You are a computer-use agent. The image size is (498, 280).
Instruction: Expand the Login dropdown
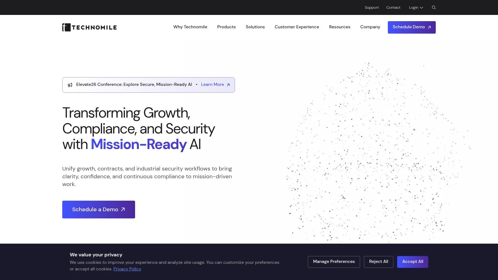416,7
